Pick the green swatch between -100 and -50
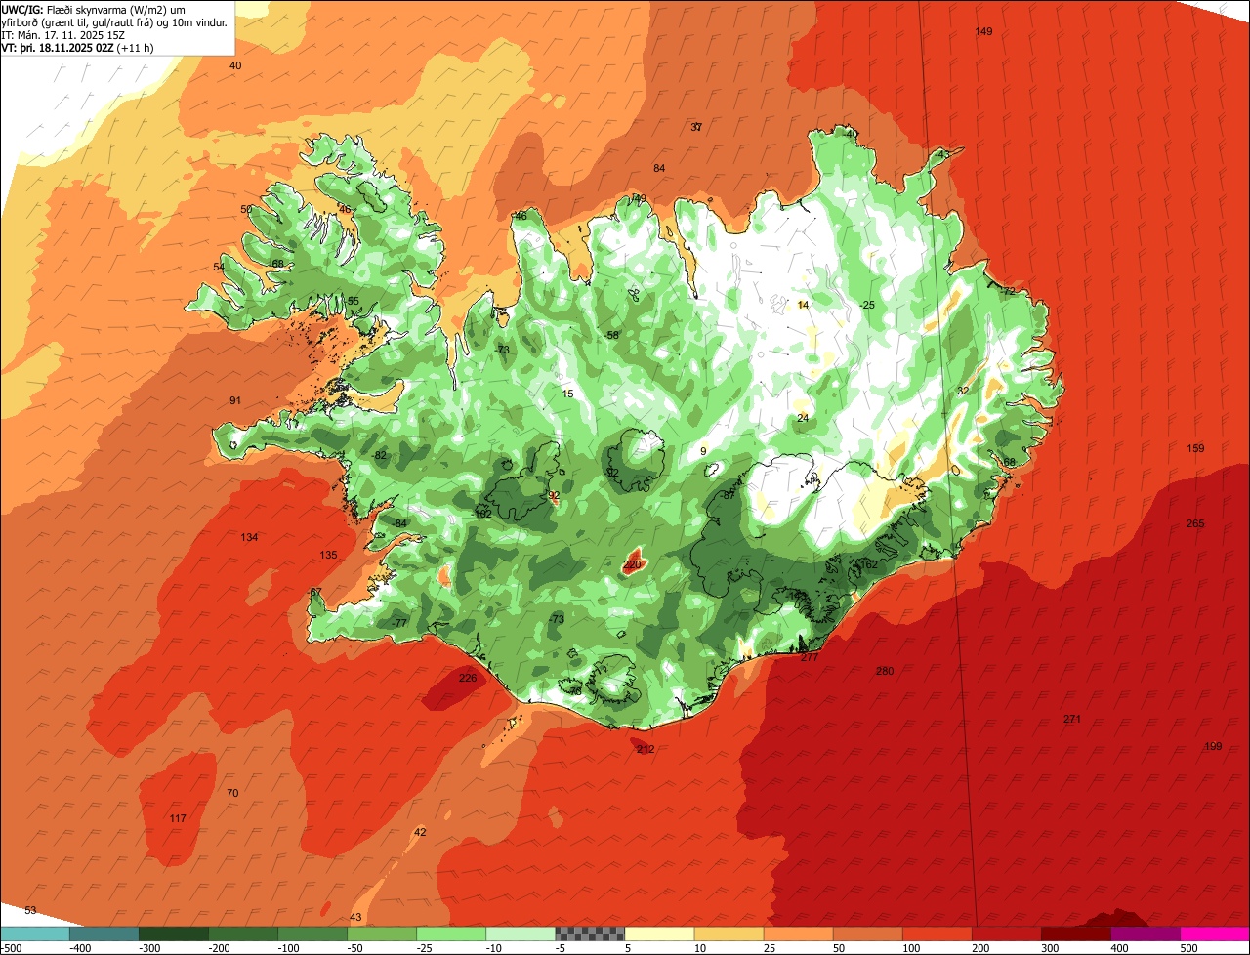This screenshot has height=955, width=1250. 313,934
